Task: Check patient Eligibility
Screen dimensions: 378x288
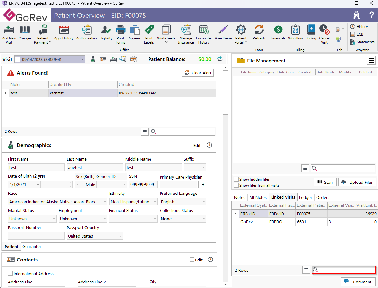Action: tap(106, 32)
